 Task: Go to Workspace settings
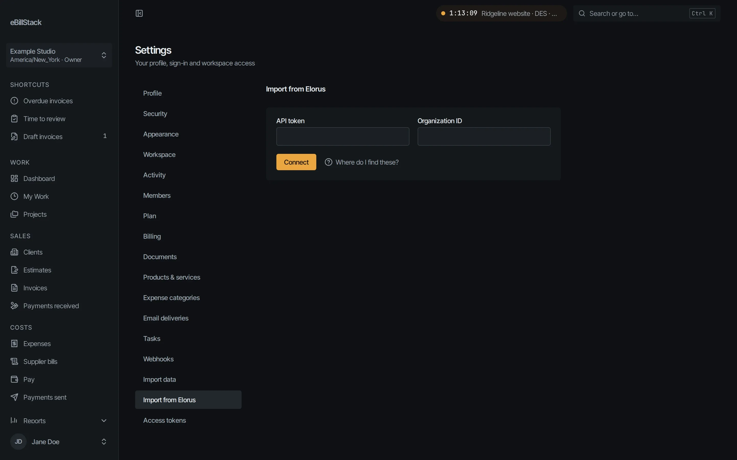tap(188, 155)
